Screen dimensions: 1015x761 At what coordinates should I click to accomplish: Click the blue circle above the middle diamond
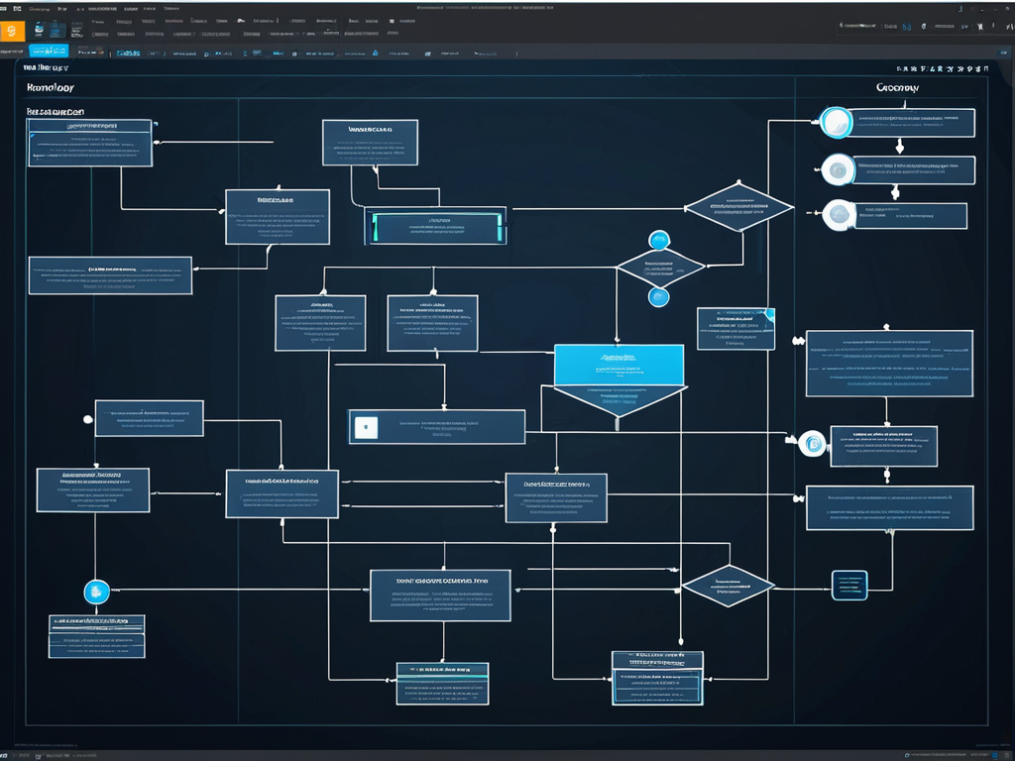point(659,240)
